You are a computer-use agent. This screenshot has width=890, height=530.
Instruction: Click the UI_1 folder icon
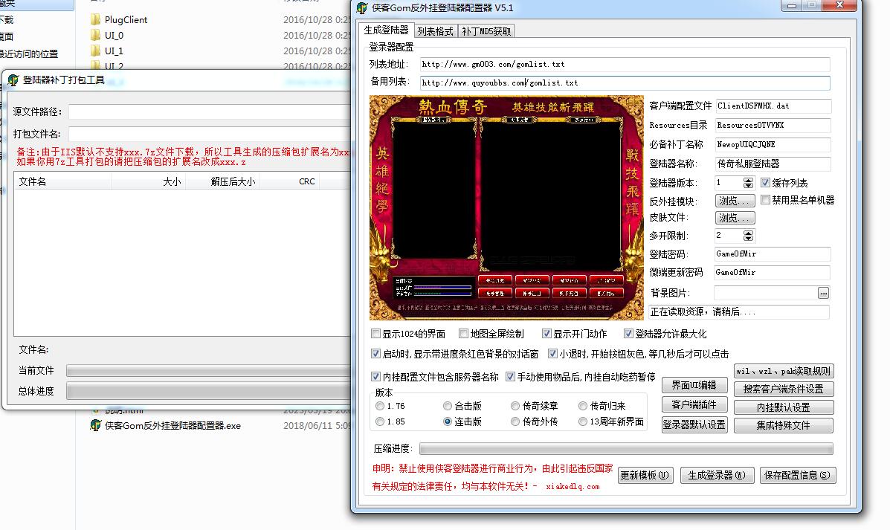click(95, 51)
